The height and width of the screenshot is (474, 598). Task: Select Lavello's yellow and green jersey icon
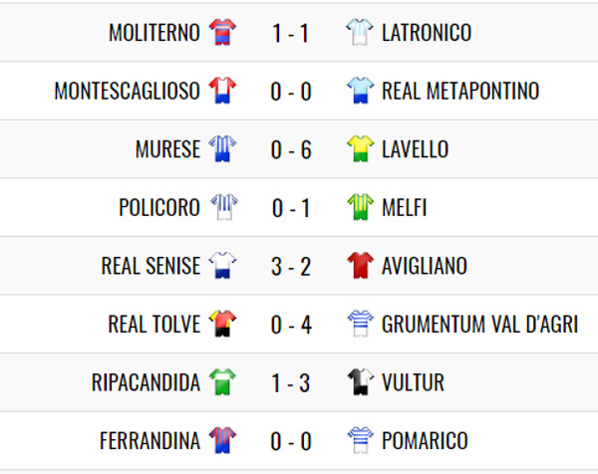(360, 148)
